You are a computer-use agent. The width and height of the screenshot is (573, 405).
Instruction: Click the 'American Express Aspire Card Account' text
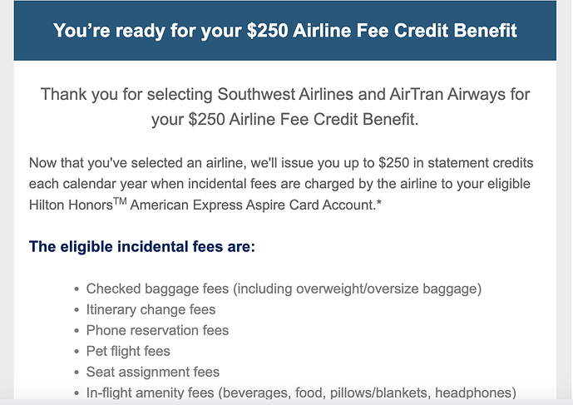coord(253,205)
